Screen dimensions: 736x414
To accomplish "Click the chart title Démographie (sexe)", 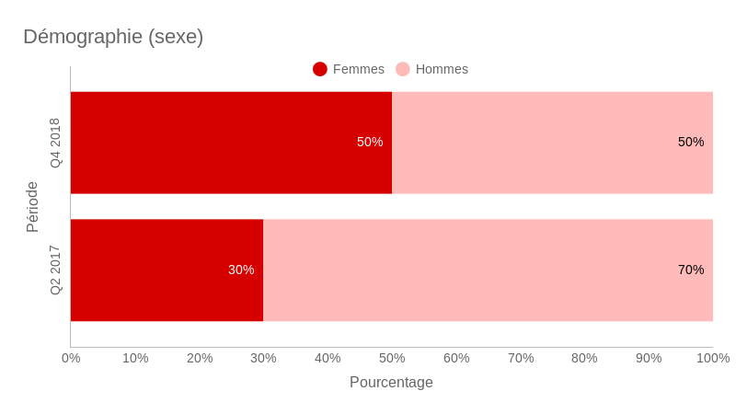I will [113, 37].
